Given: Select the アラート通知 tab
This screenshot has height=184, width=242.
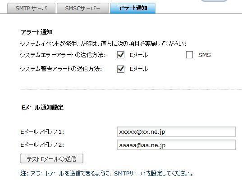Looking at the screenshot, I should pos(132,8).
